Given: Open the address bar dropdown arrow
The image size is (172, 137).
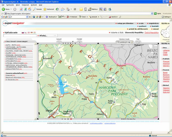Looking at the screenshot, I should 152,14.
